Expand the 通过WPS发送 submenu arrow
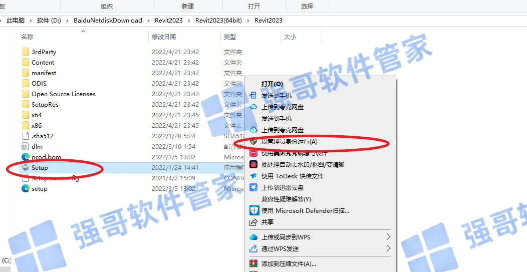Image resolution: width=527 pixels, height=272 pixels. [x=388, y=248]
